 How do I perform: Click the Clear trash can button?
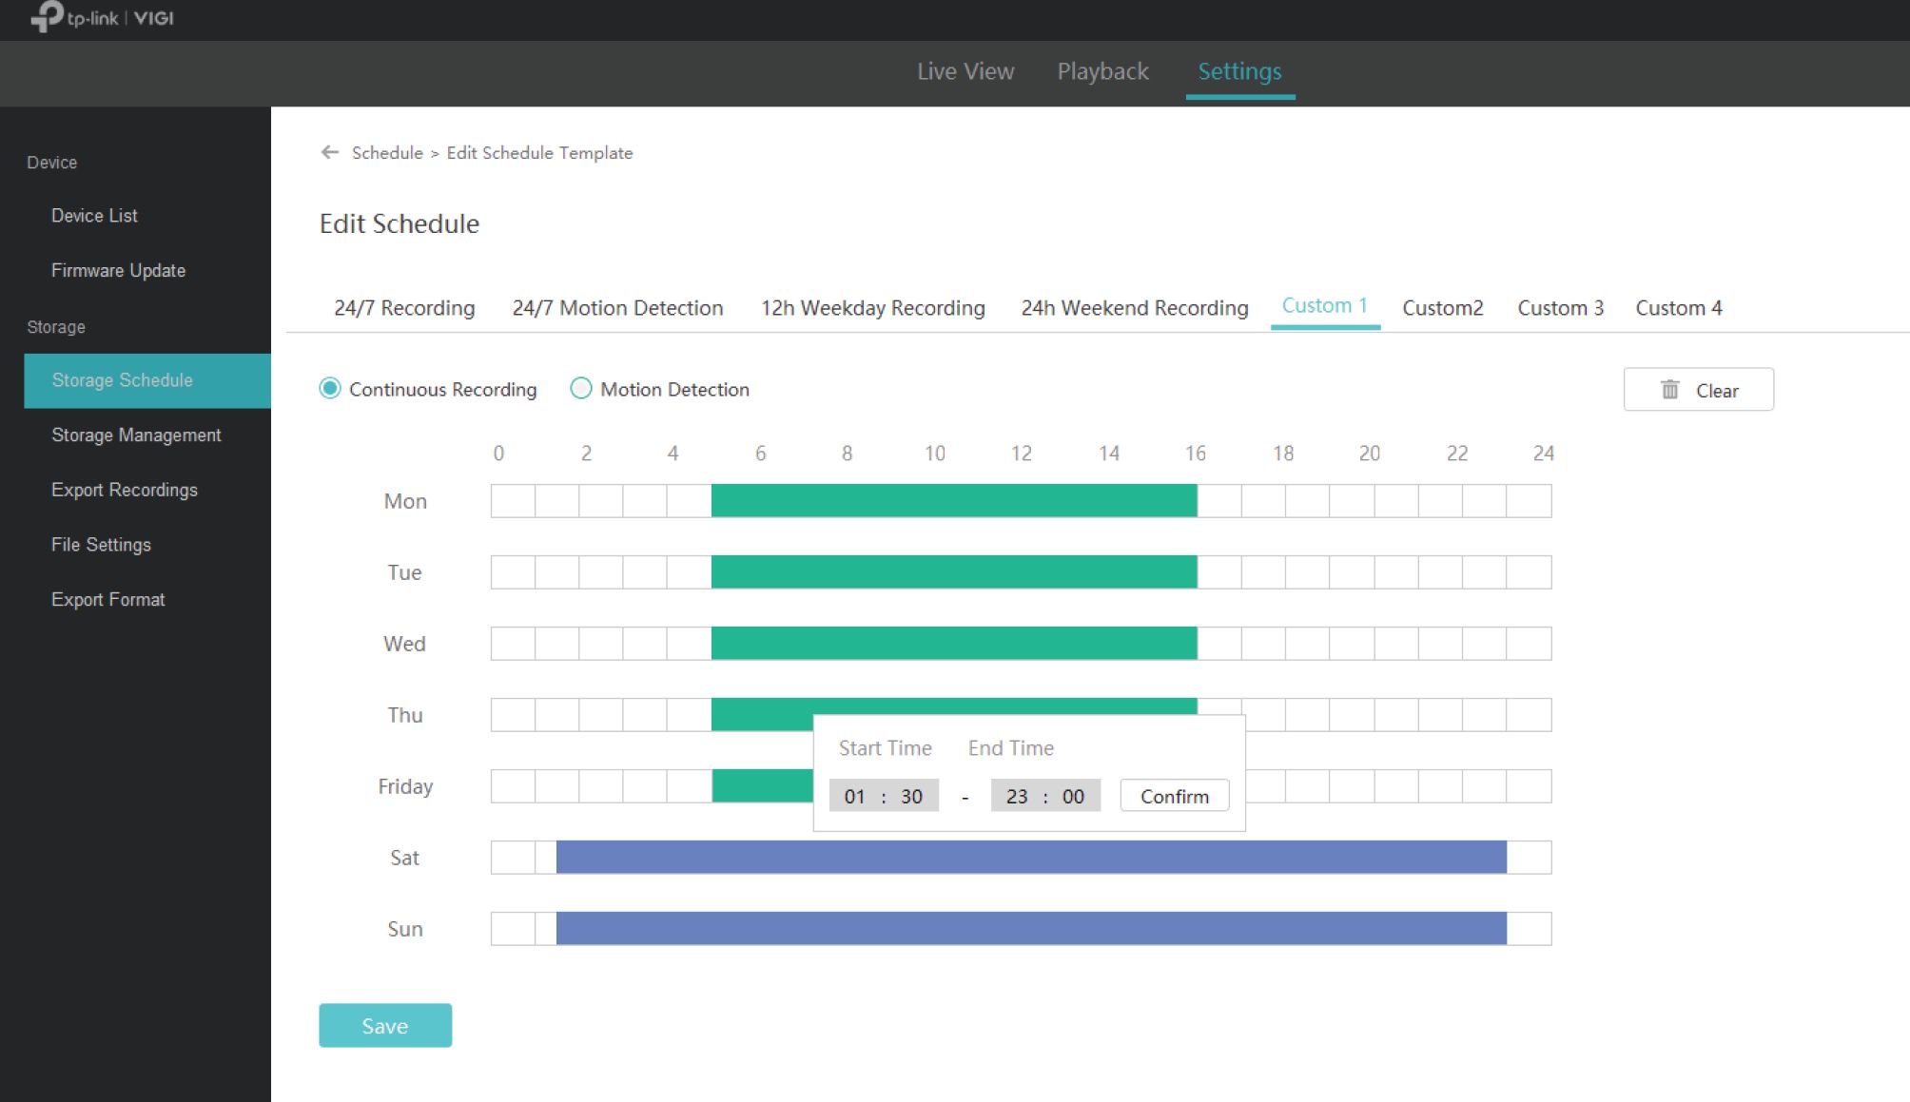click(1698, 390)
